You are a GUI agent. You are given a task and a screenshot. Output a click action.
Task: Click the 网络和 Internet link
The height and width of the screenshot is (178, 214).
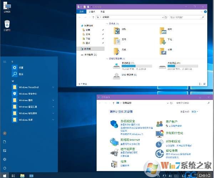click(x=130, y=140)
